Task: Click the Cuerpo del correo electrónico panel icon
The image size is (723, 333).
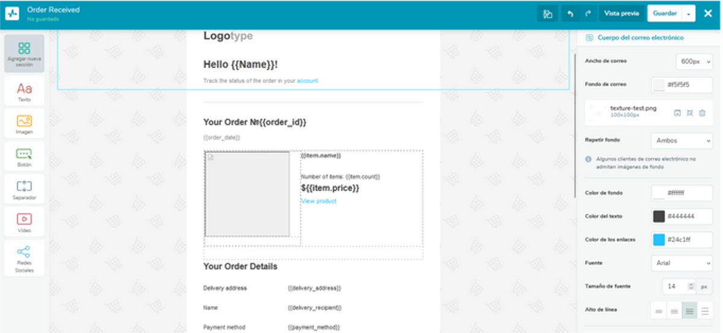Action: point(589,37)
